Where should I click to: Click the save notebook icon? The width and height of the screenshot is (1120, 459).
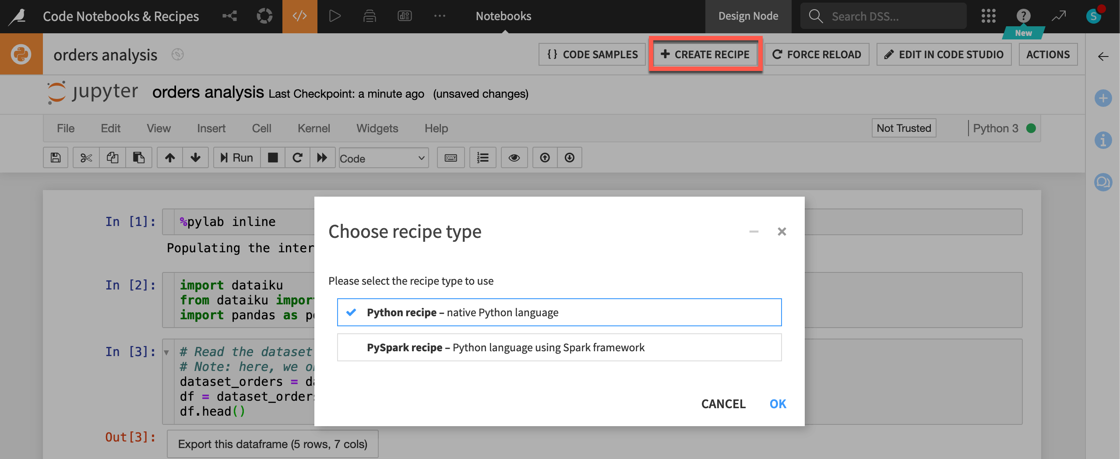[55, 158]
